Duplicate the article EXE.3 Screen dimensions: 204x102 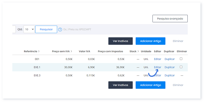click(170, 75)
